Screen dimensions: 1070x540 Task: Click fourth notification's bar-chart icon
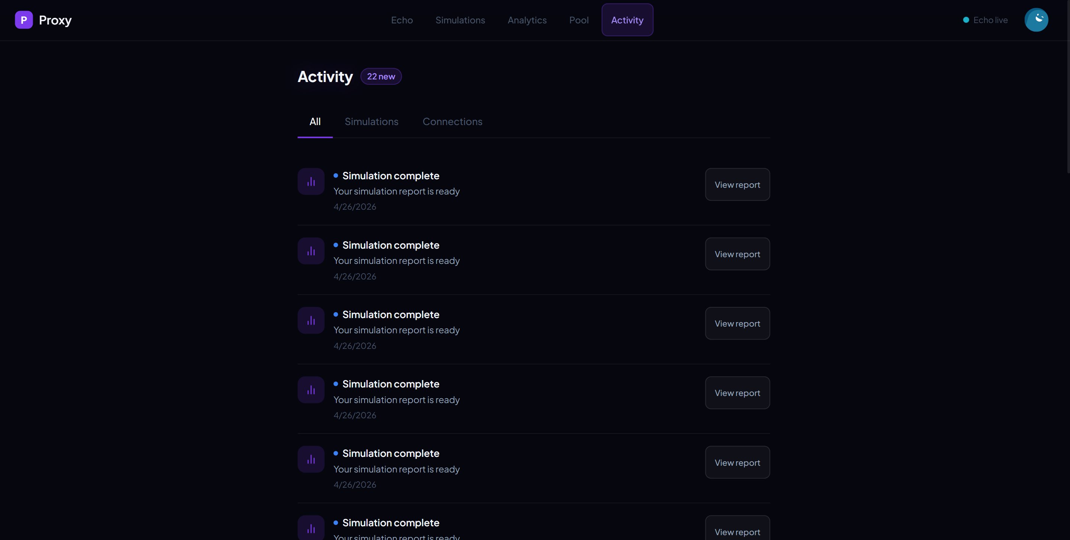click(311, 390)
